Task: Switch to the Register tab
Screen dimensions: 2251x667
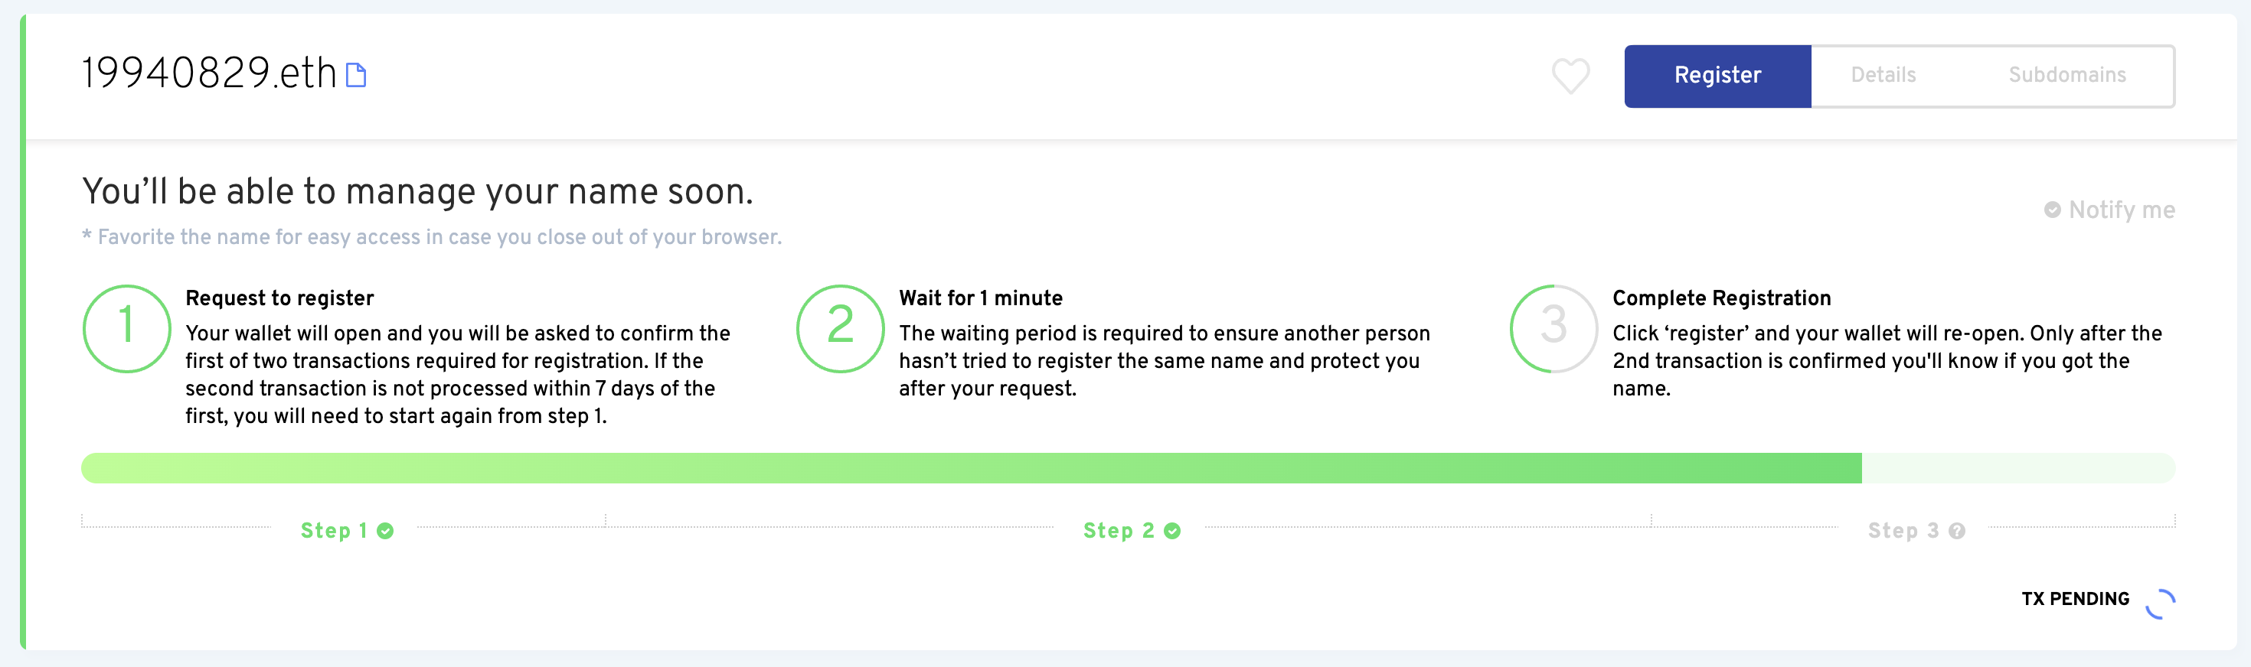Action: (1717, 76)
